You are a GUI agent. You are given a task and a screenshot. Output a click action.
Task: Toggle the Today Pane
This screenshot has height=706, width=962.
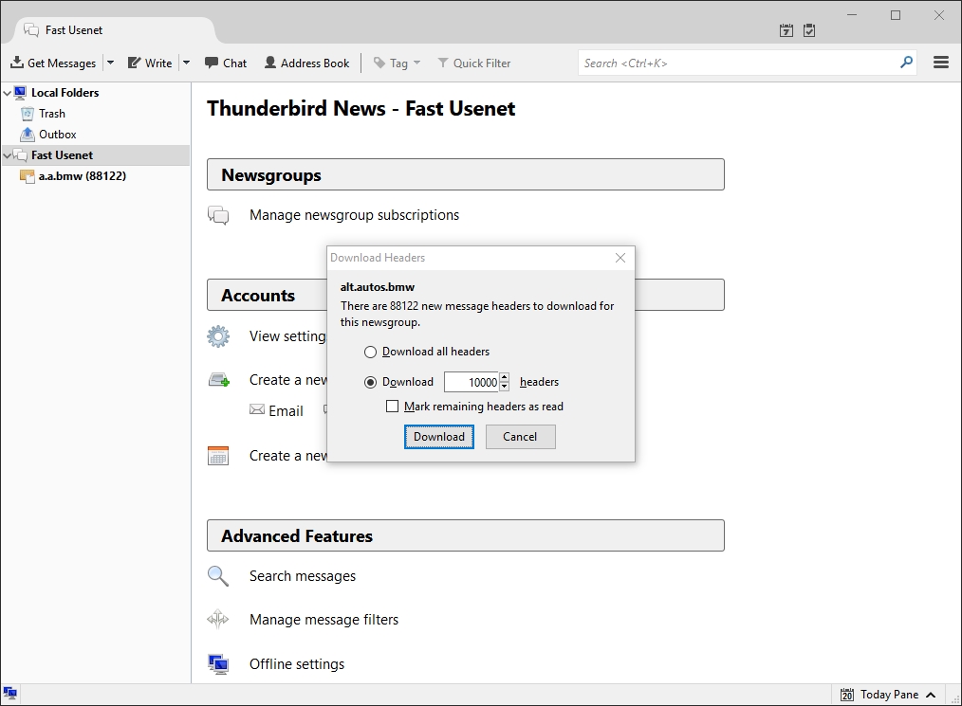coord(888,695)
